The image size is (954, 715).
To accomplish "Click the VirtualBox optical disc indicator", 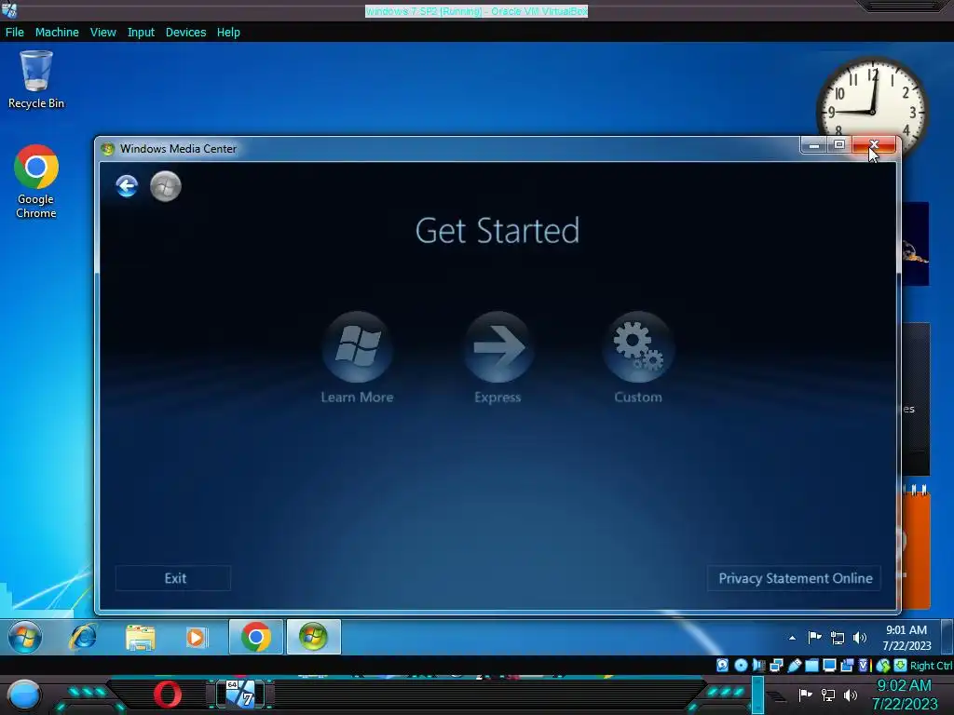I will 741,665.
